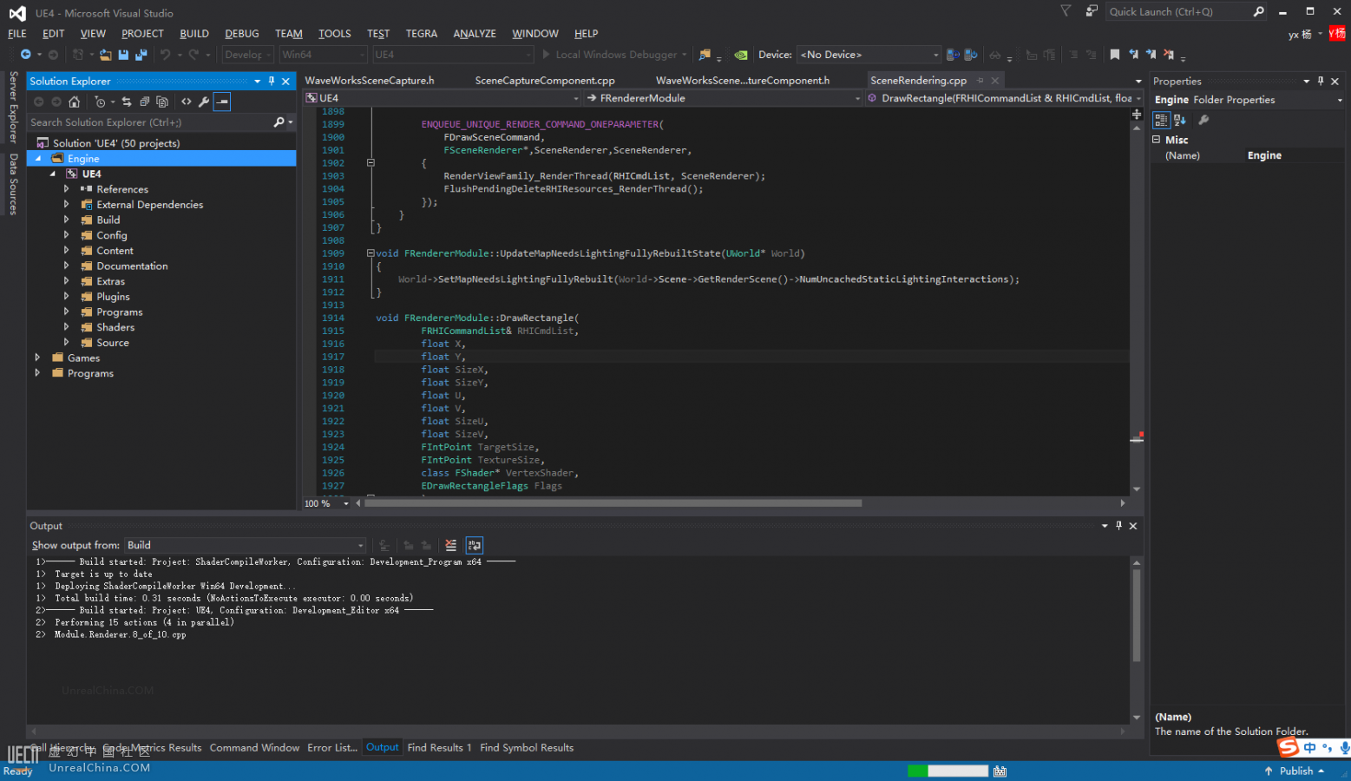
Task: Open the Error List tab
Action: tap(332, 748)
